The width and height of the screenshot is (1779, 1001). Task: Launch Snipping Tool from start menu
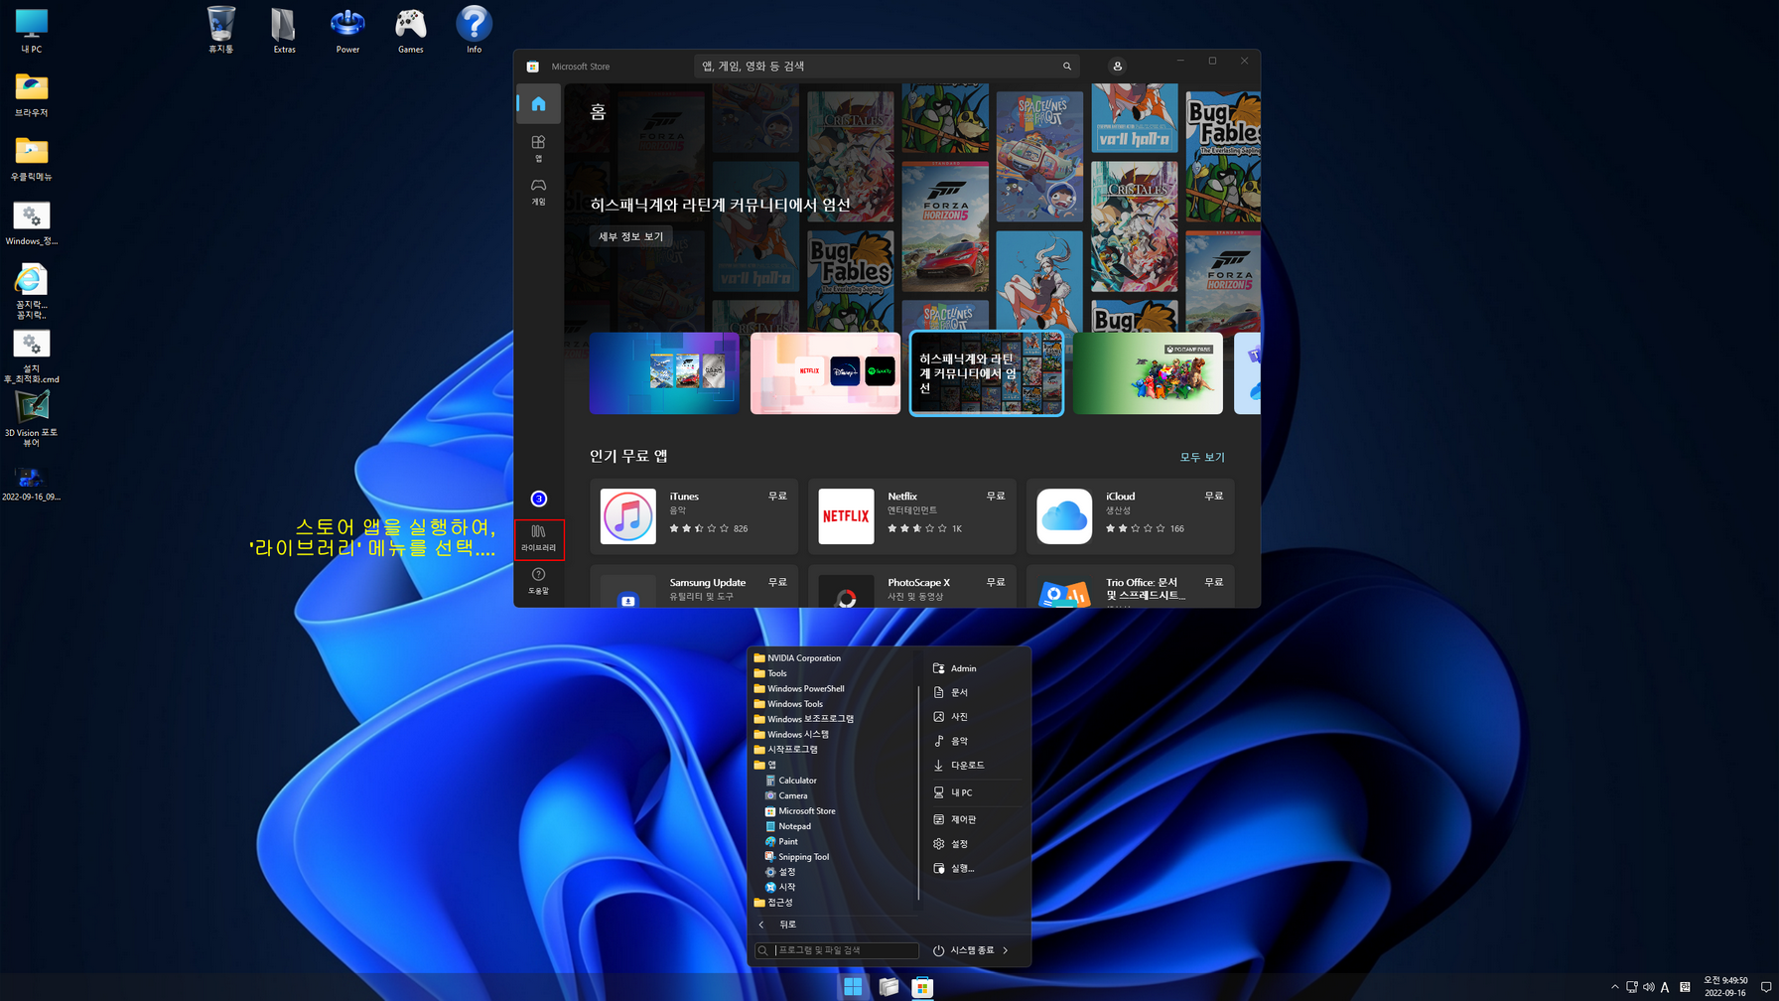[797, 857]
